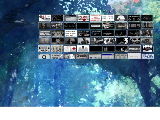This screenshot has width=160, height=120.
Task: Click the 'SUGAR' stamp
Action: click(57, 56)
